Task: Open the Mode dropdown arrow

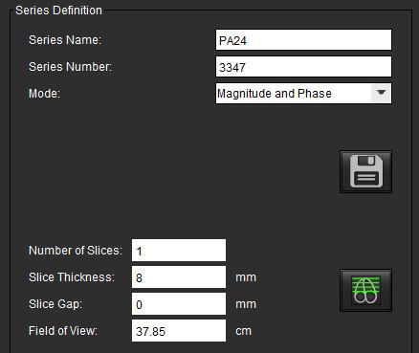Action: point(381,94)
